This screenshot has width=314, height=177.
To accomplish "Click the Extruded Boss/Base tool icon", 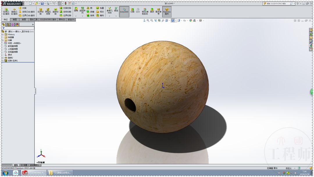I will [6, 11].
